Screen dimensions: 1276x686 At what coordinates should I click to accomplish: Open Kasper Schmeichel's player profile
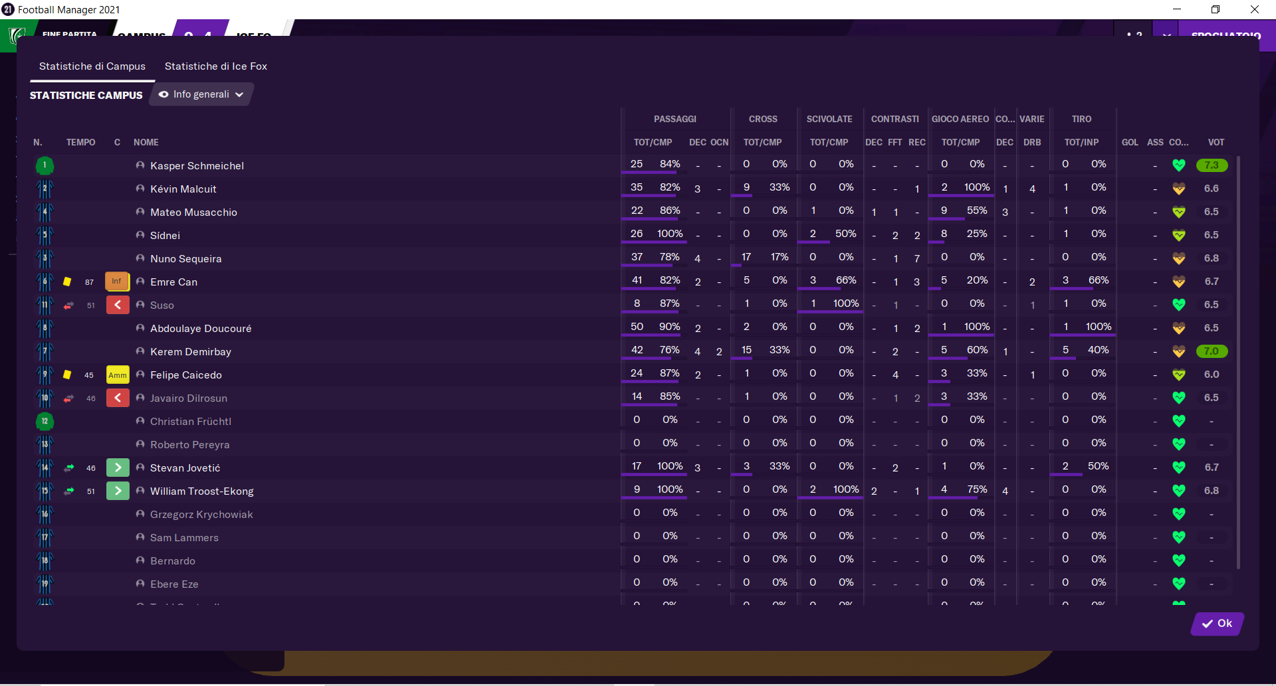click(x=197, y=166)
